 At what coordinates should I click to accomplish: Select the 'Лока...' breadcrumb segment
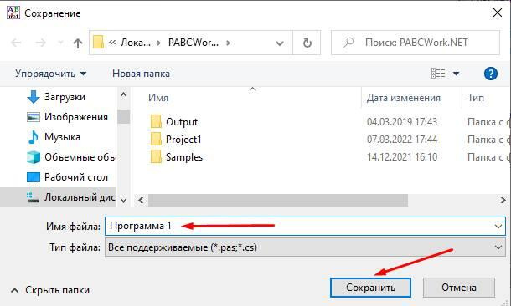[x=135, y=43]
